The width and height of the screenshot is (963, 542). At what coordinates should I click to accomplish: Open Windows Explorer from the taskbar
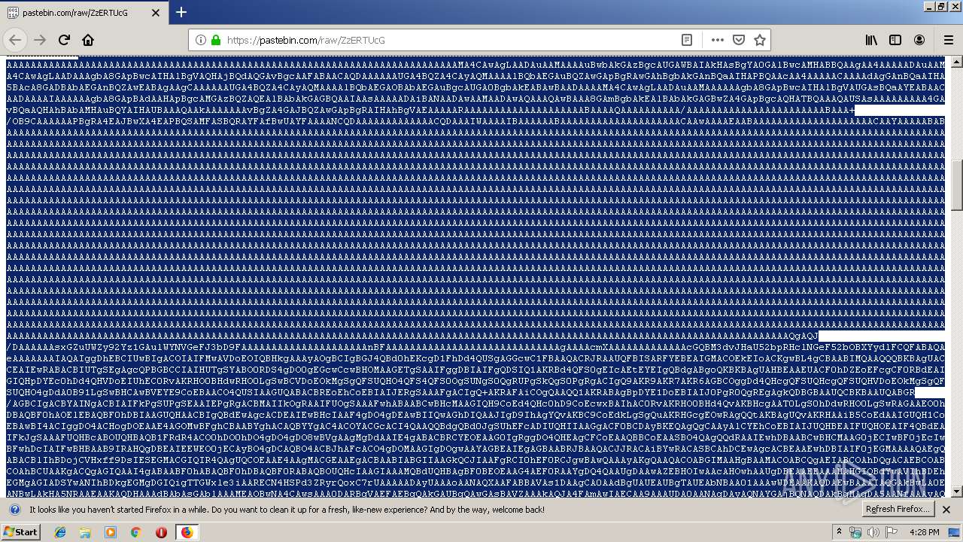point(85,532)
